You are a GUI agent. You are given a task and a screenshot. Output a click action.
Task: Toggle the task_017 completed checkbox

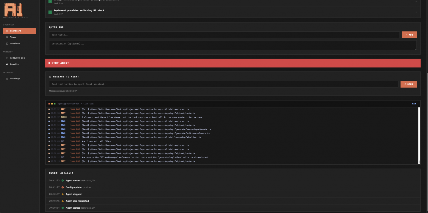coord(50,12)
